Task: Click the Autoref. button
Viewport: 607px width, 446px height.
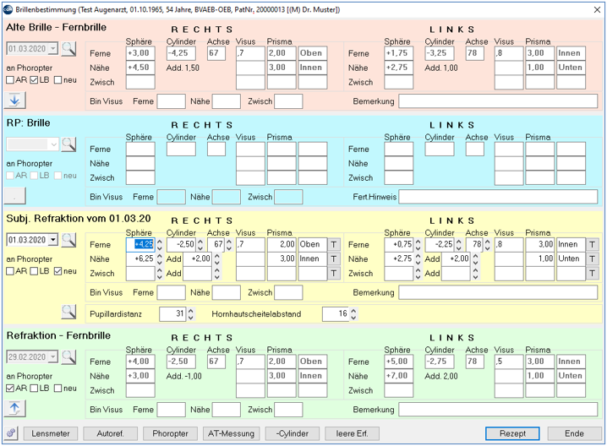Action: pyautogui.click(x=111, y=433)
